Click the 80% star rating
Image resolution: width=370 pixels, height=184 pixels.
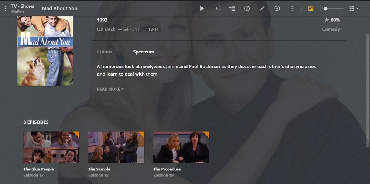click(x=332, y=20)
